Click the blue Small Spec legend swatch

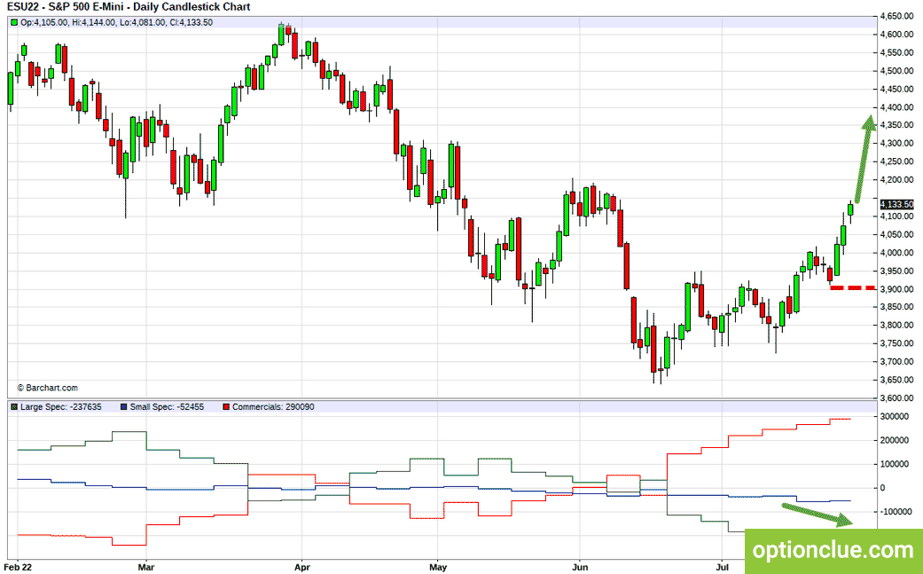123,407
